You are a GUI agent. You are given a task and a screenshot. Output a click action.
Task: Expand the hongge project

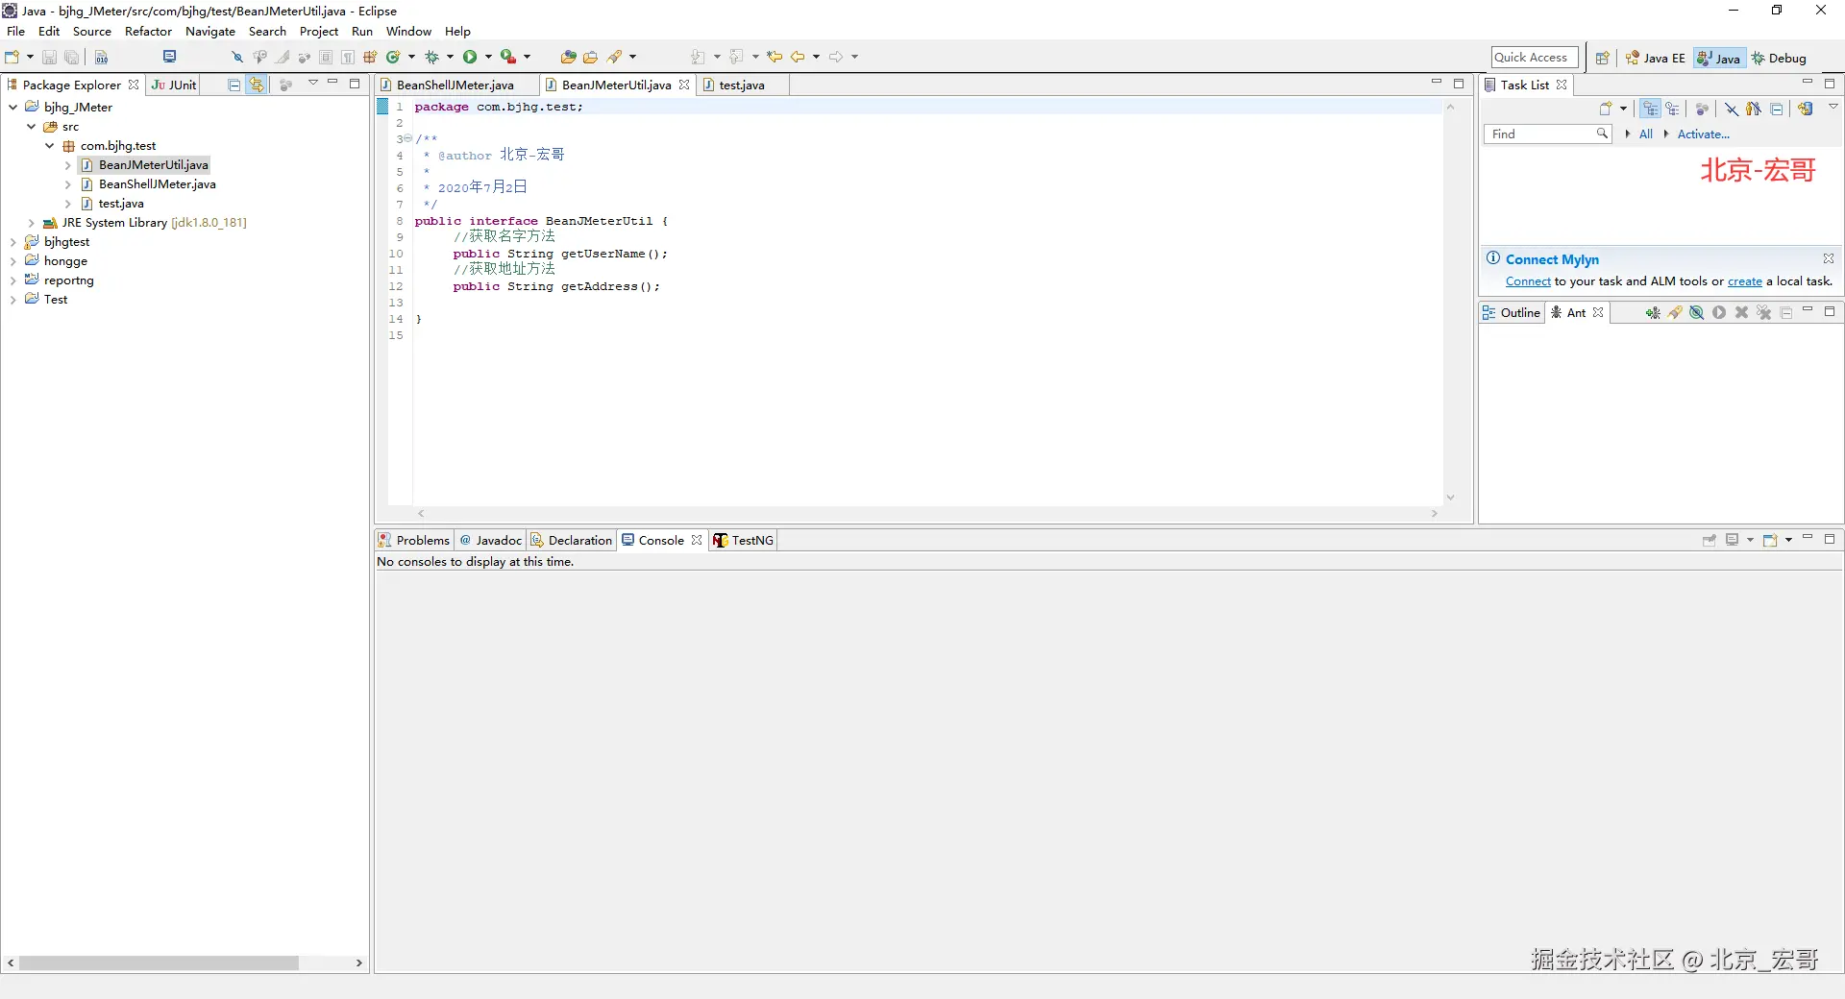pos(12,261)
